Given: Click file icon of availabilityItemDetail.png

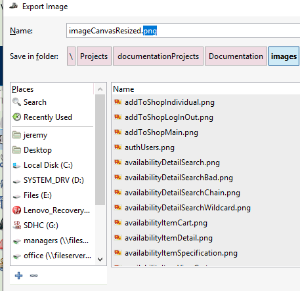Looking at the screenshot, I should pyautogui.click(x=118, y=237).
